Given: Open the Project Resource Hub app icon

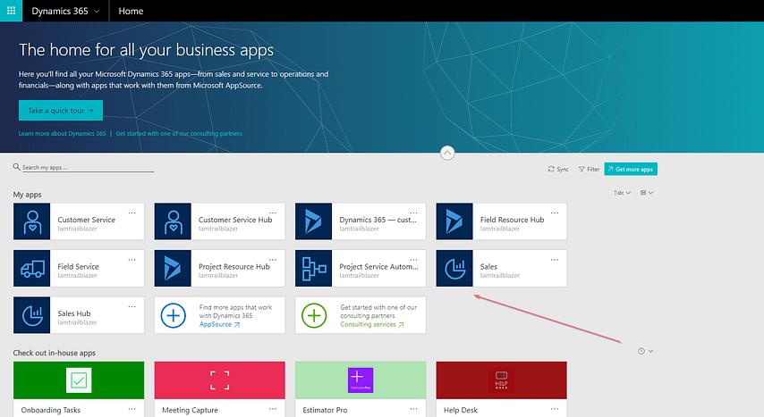Looking at the screenshot, I should pyautogui.click(x=173, y=268).
